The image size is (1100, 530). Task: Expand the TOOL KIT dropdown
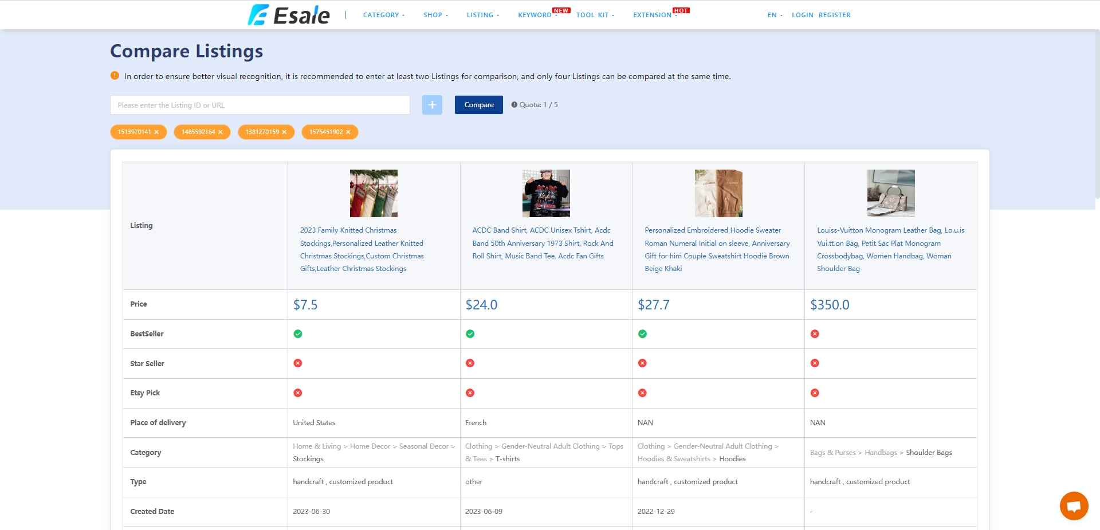tap(593, 15)
